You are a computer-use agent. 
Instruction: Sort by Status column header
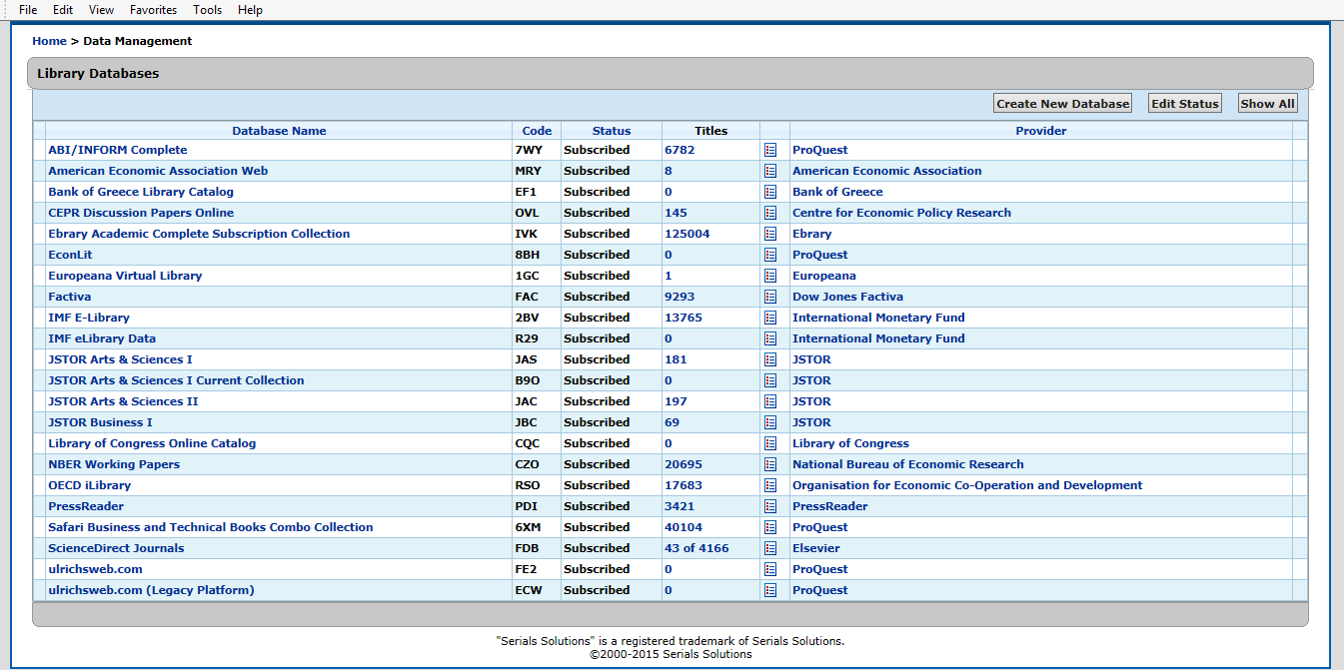[x=612, y=131]
